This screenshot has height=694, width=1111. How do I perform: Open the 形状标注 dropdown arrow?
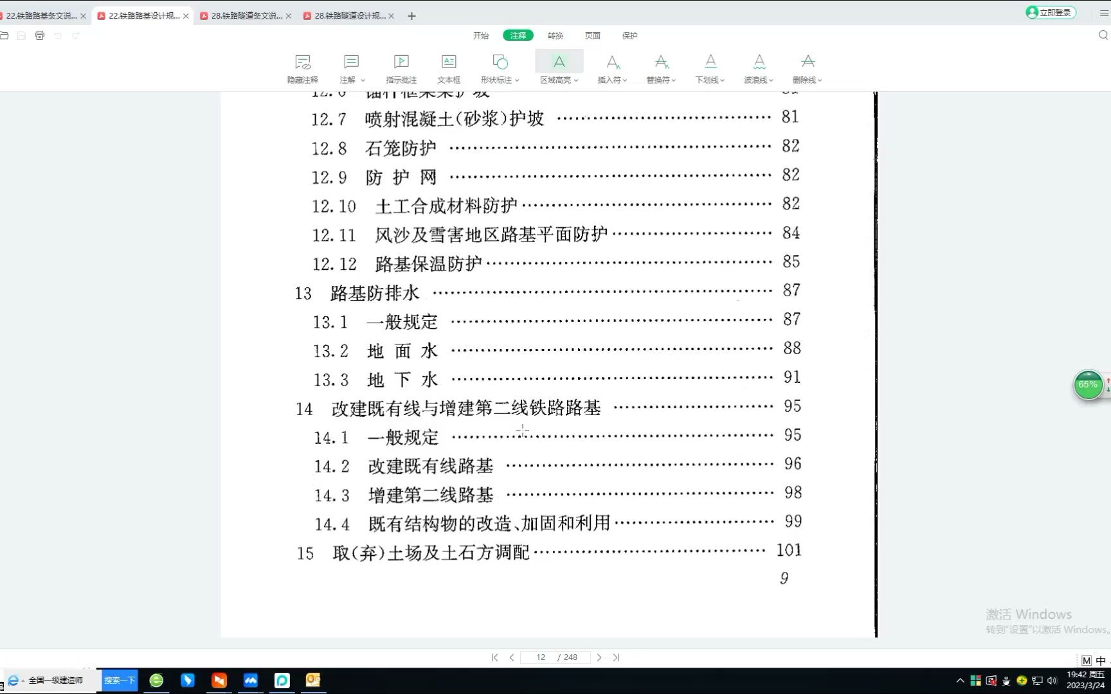coord(516,80)
